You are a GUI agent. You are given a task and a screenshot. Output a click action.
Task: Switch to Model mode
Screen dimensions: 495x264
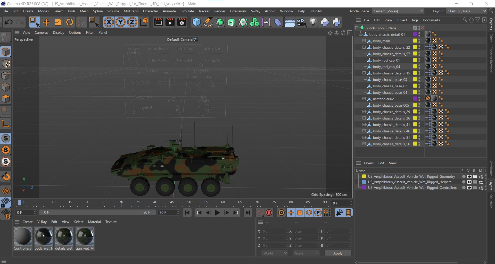coord(6,52)
